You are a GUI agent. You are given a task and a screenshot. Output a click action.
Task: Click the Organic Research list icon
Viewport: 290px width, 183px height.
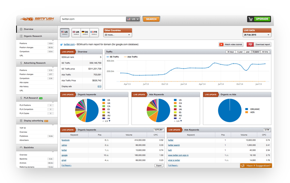21,36
